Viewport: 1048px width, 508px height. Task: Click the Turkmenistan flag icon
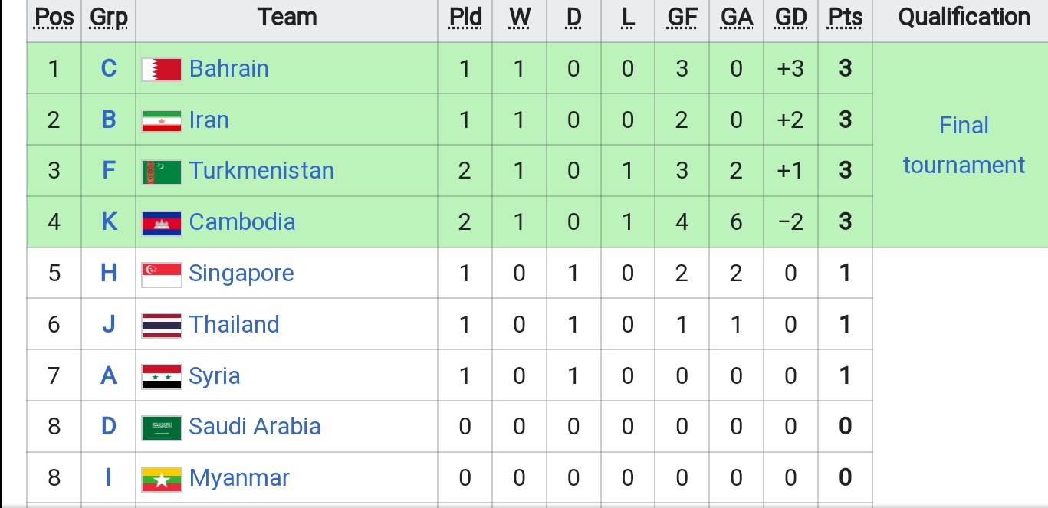(x=162, y=172)
